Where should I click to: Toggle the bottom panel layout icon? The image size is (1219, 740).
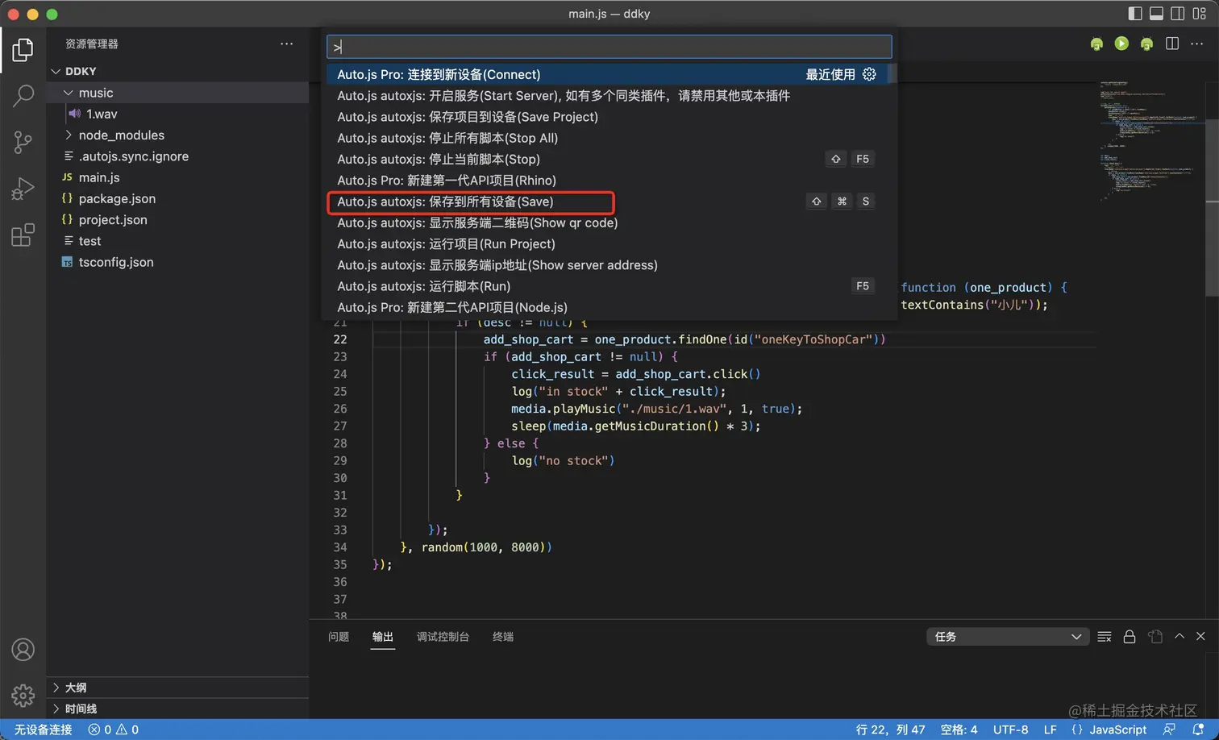coord(1156,14)
